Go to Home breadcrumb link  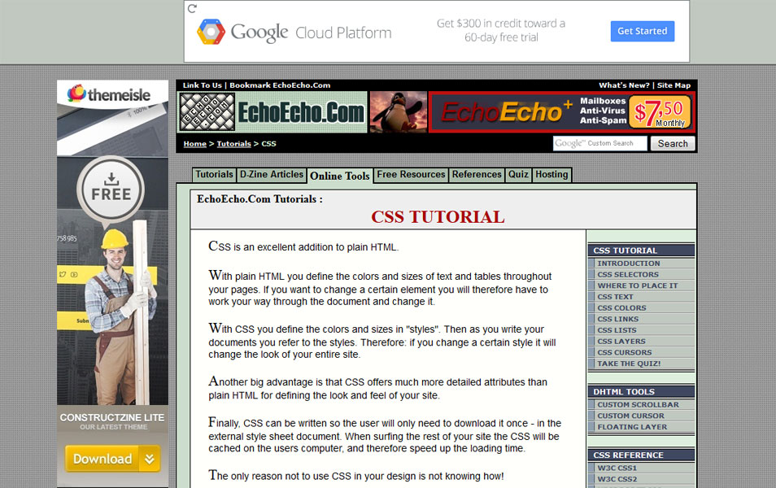pyautogui.click(x=195, y=143)
